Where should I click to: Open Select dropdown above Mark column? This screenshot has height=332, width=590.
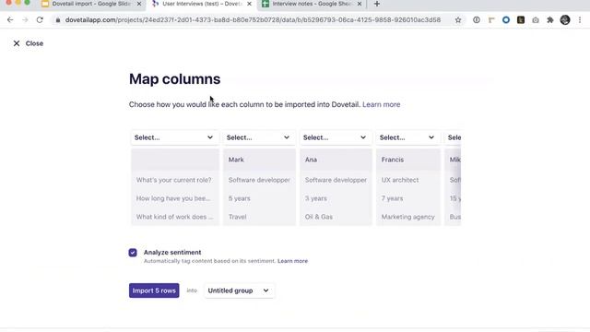point(258,137)
